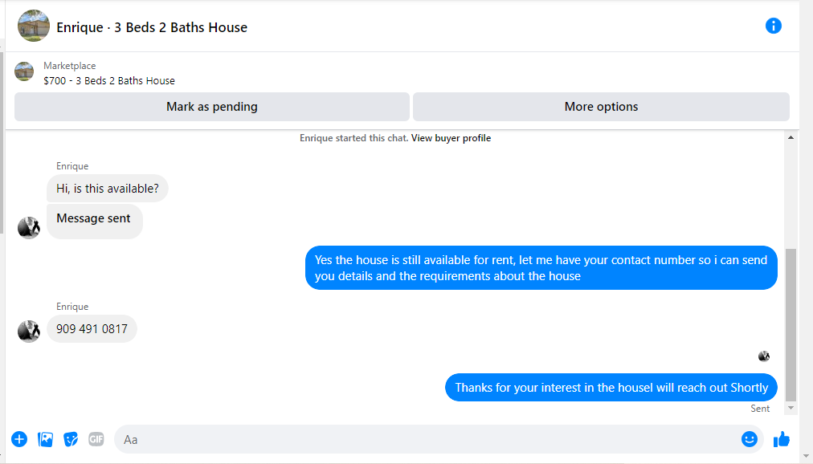This screenshot has height=464, width=813.
Task: Open the house listing header thumbnail
Action: [34, 26]
